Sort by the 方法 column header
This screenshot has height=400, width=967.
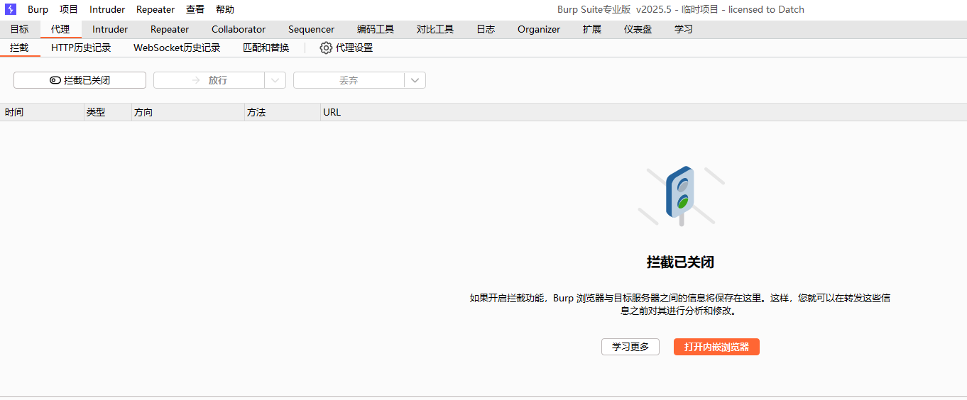pos(283,112)
